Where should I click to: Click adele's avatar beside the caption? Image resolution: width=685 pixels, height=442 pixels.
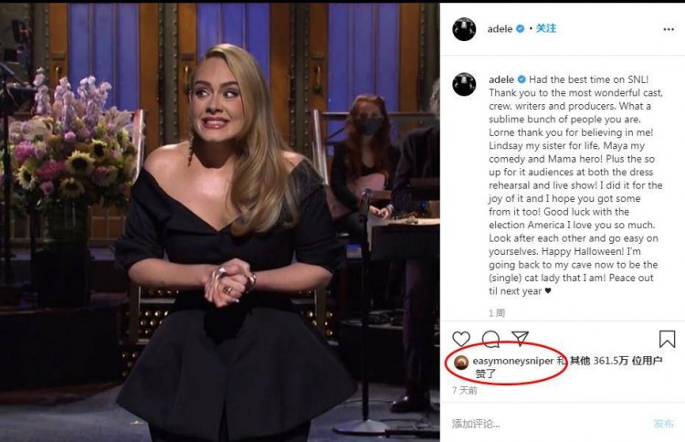point(463,84)
